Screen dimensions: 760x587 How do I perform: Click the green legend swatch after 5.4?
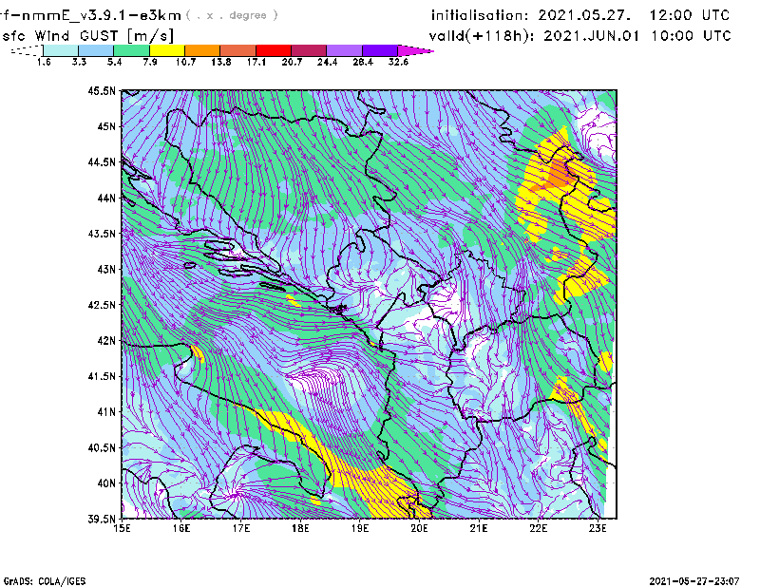coord(131,50)
